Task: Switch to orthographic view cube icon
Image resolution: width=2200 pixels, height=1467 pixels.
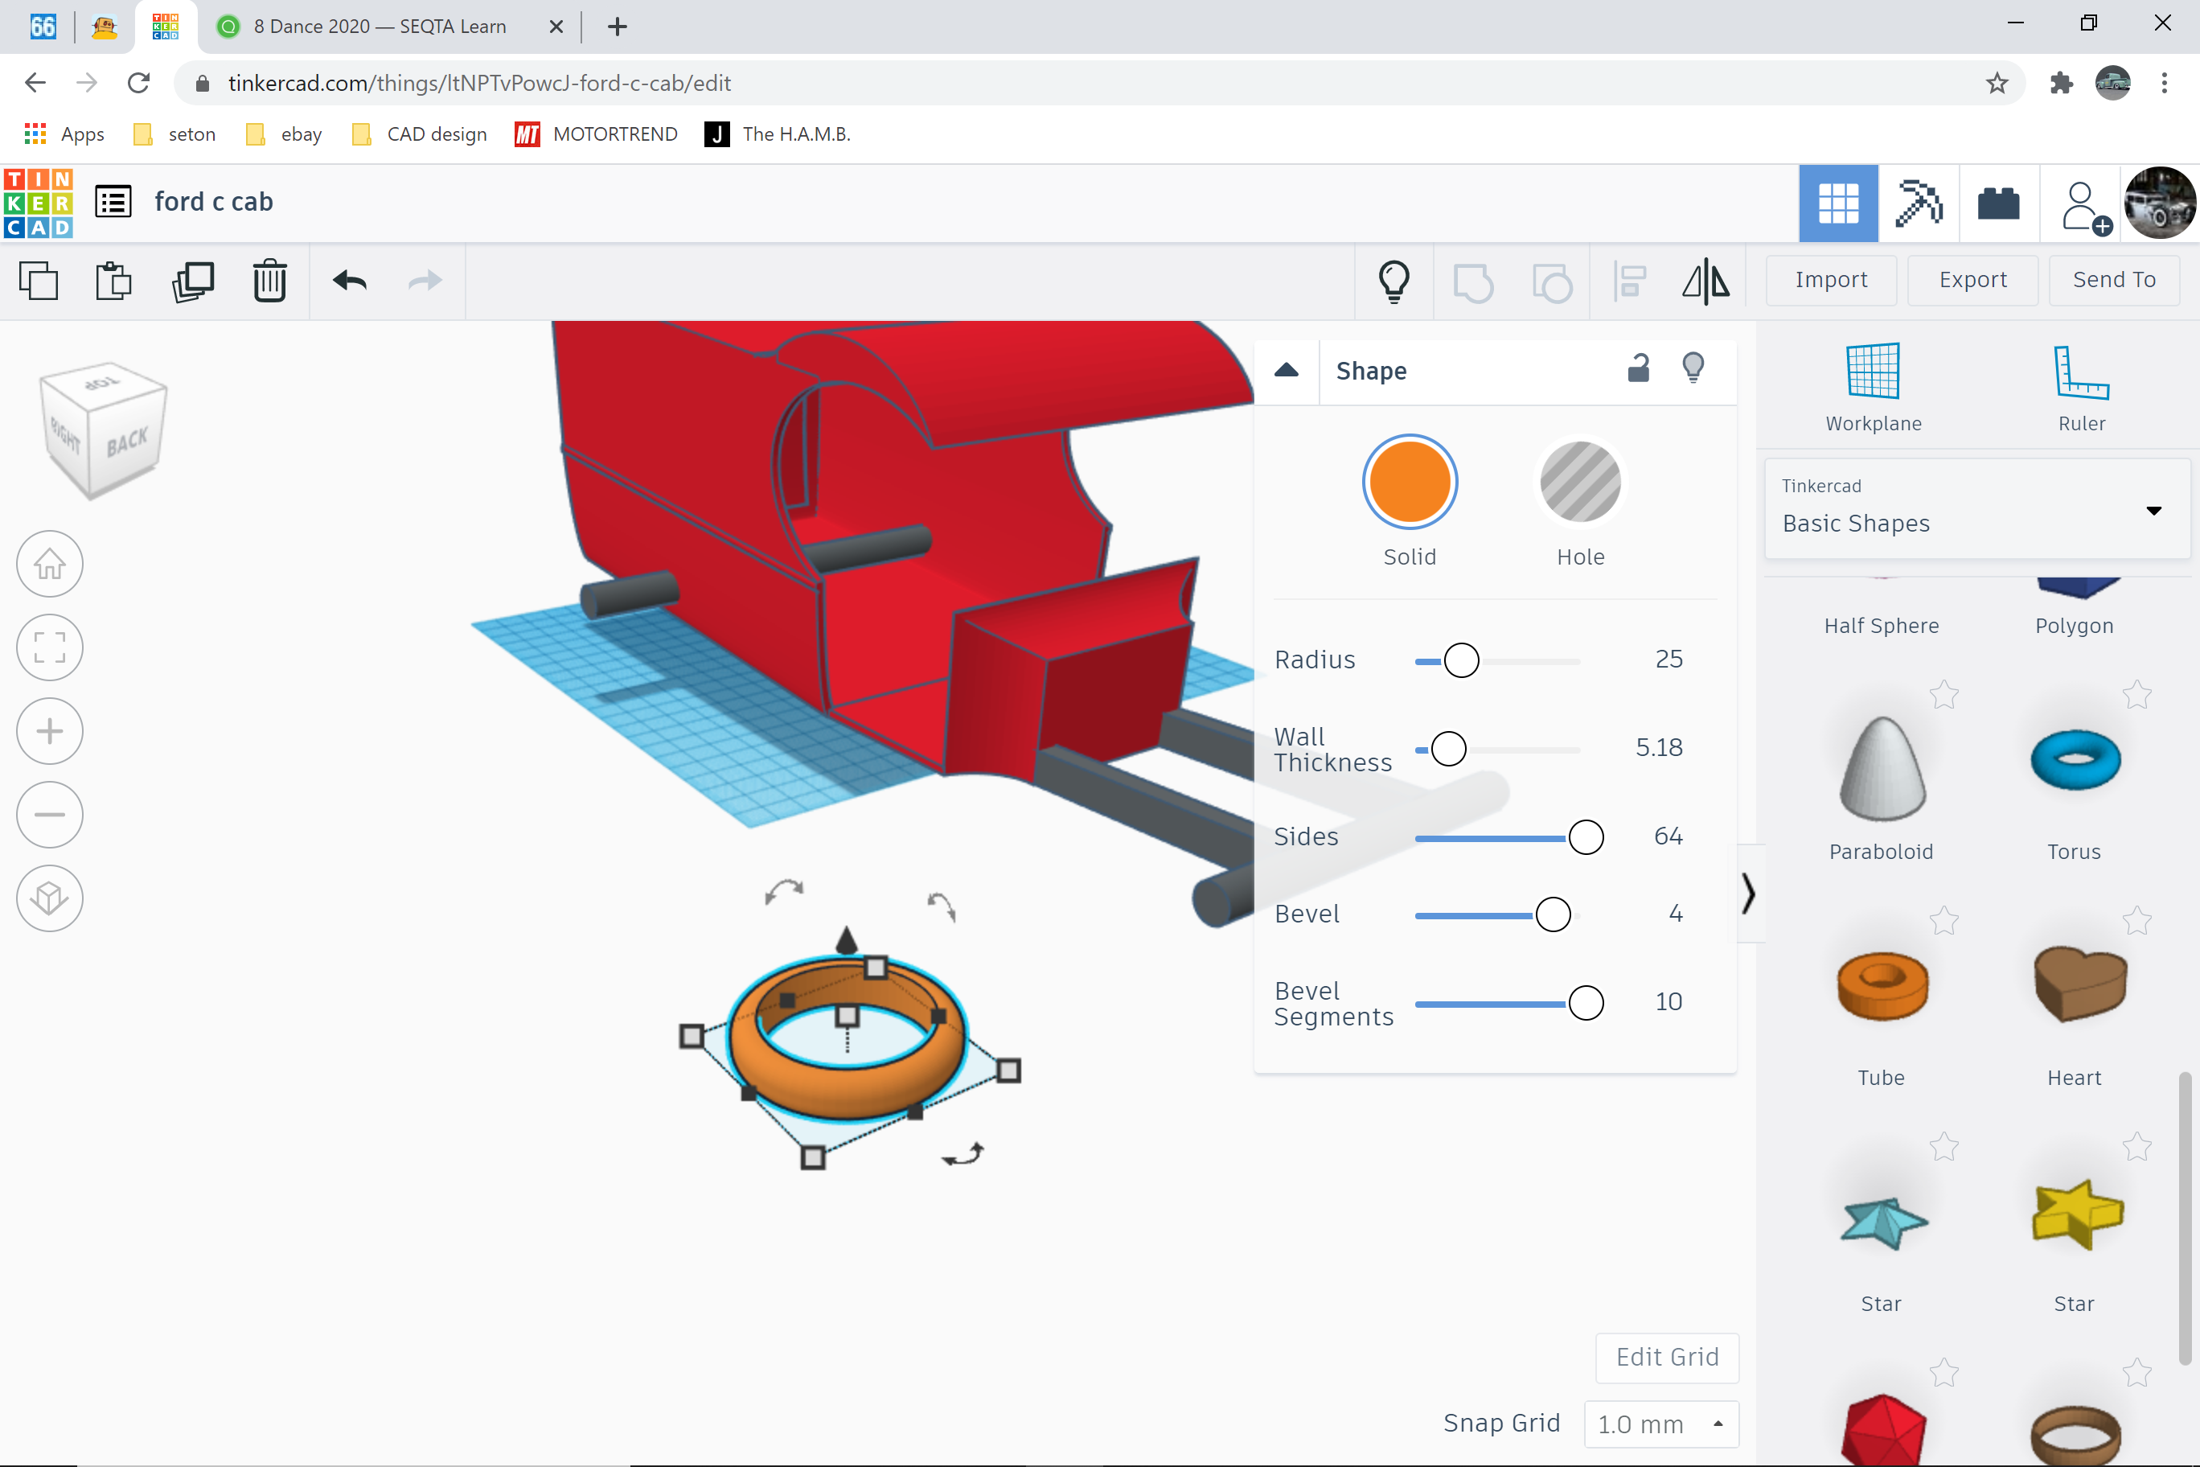Action: (x=50, y=898)
